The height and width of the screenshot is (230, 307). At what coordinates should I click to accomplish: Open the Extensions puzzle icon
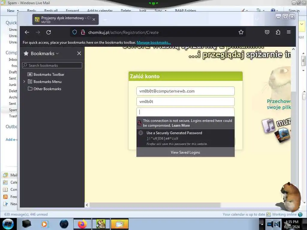tap(278, 32)
